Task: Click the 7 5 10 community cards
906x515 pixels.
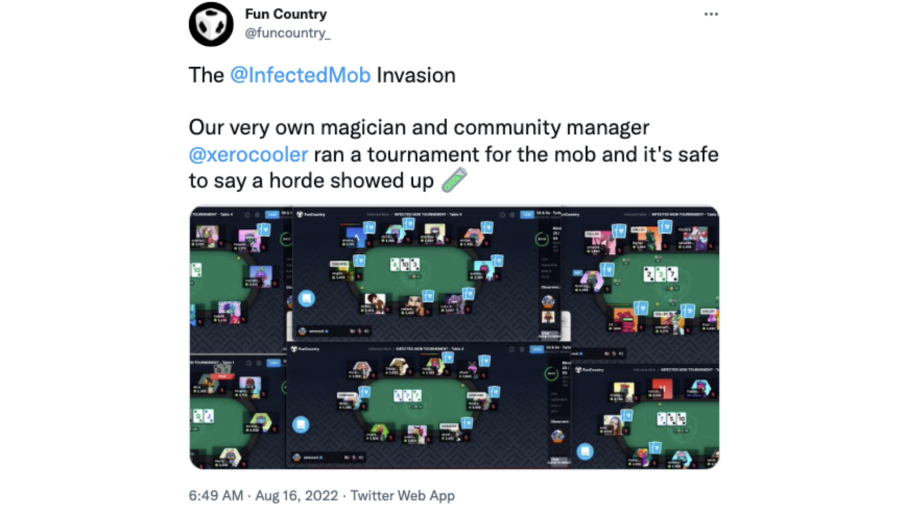Action: 671,419
